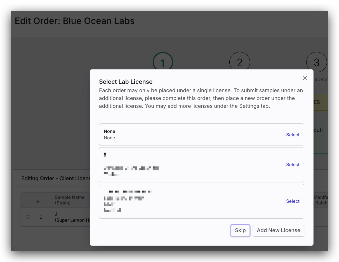Click step 3 circle in order wizard
The image size is (339, 262).
tap(317, 62)
